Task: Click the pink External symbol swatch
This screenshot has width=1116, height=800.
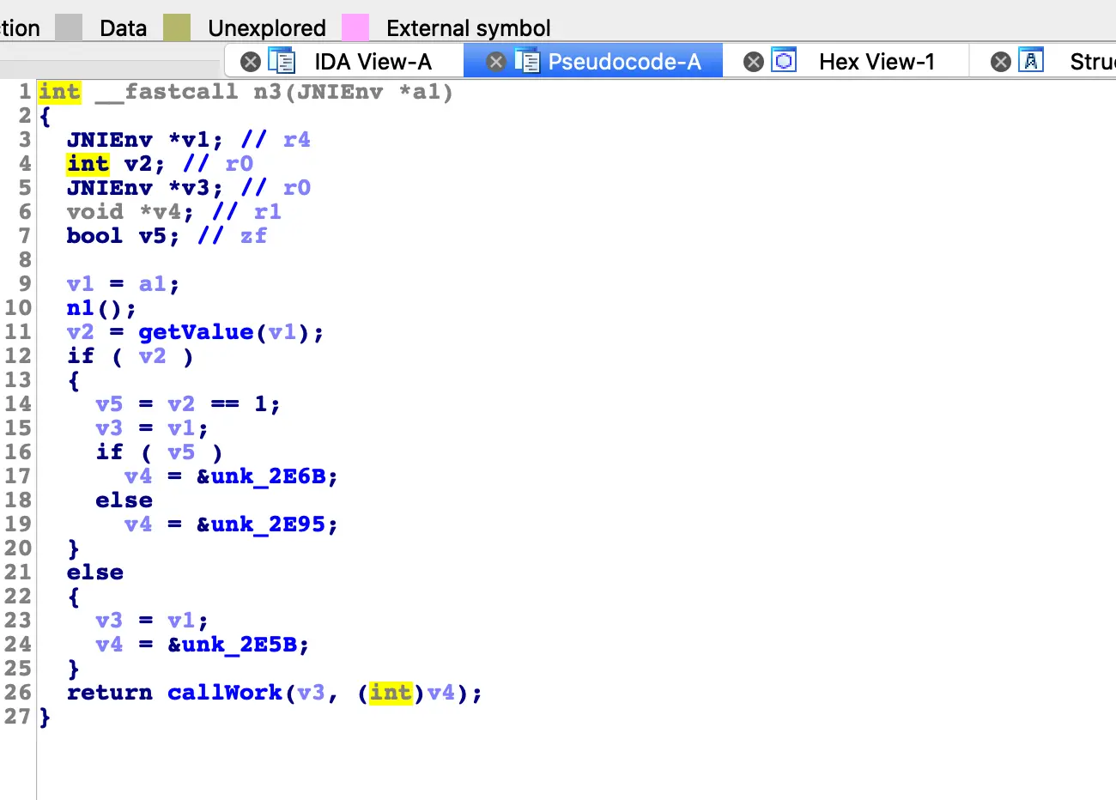Action: [355, 27]
